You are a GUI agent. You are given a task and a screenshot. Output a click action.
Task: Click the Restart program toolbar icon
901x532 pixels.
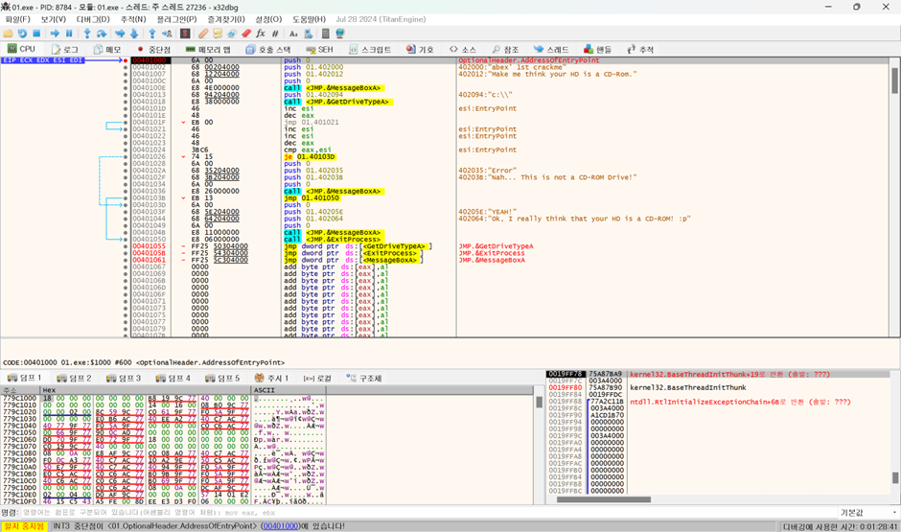tap(22, 34)
